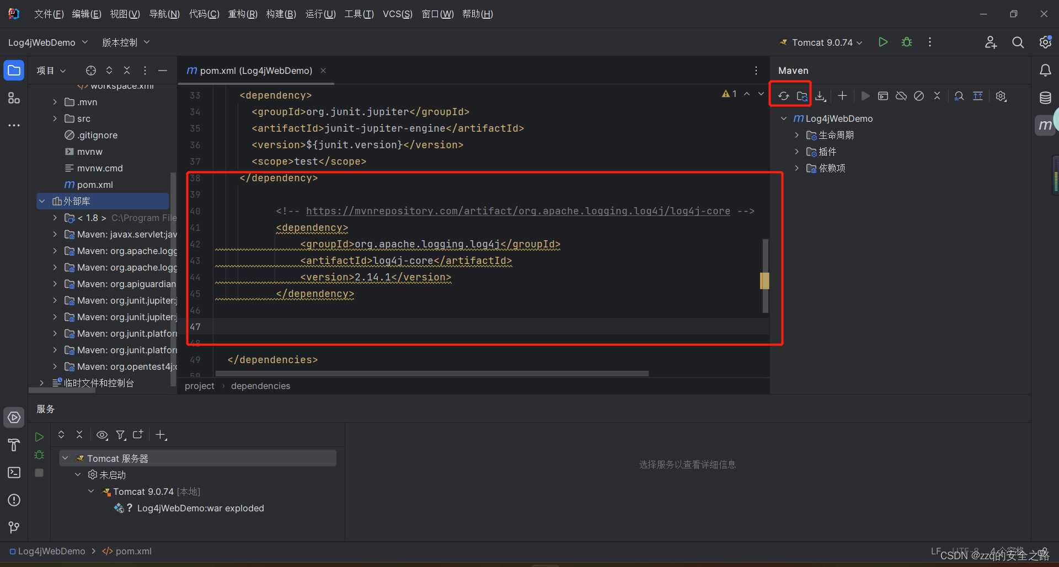Screen dimensions: 1059x567
Task: Click project breadcrumb in editor
Action: pos(199,386)
